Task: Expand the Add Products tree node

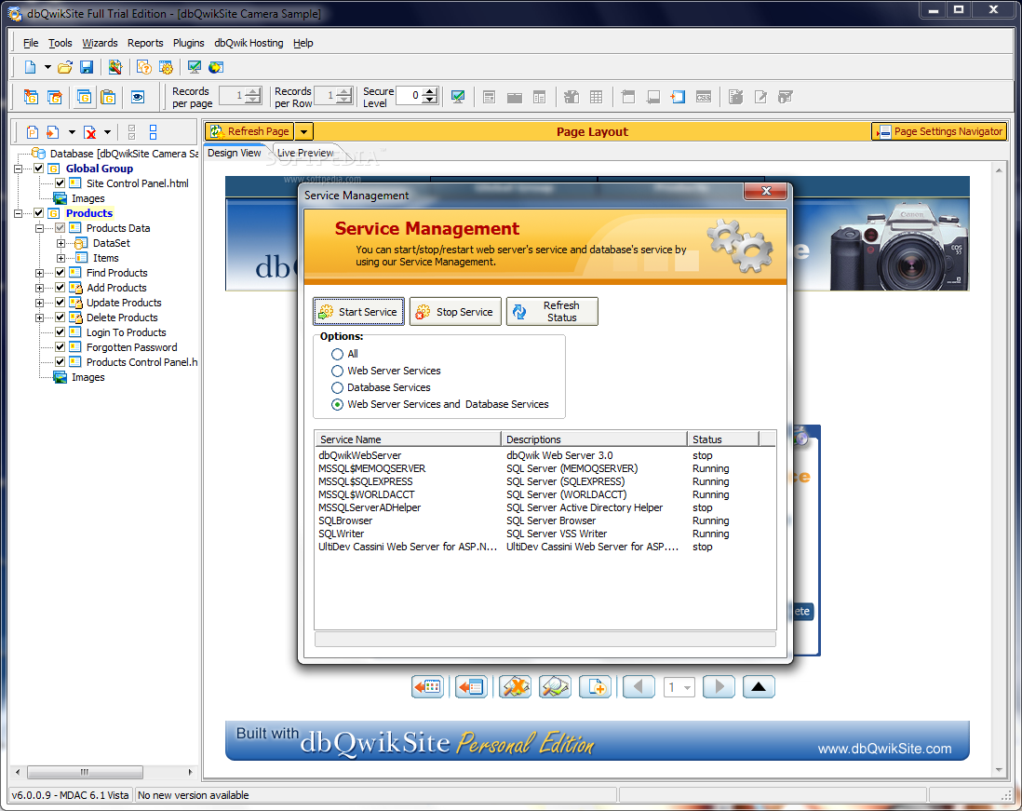Action: [x=40, y=288]
